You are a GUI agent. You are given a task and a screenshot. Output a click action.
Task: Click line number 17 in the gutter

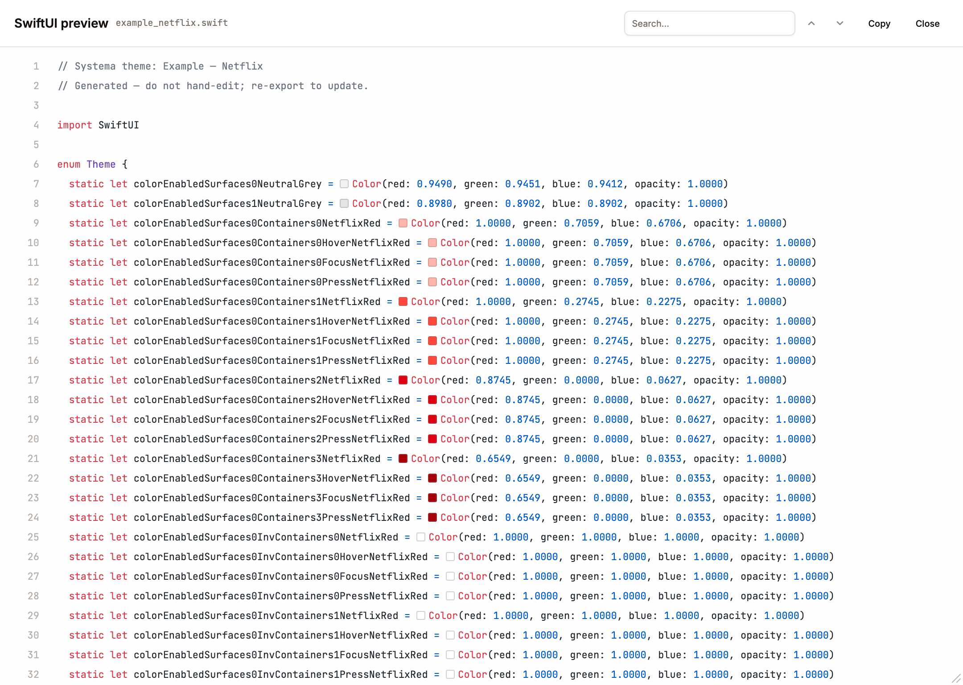pyautogui.click(x=33, y=380)
